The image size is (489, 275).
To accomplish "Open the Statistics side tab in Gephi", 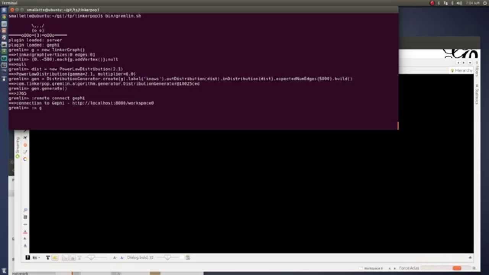I will tap(477, 95).
